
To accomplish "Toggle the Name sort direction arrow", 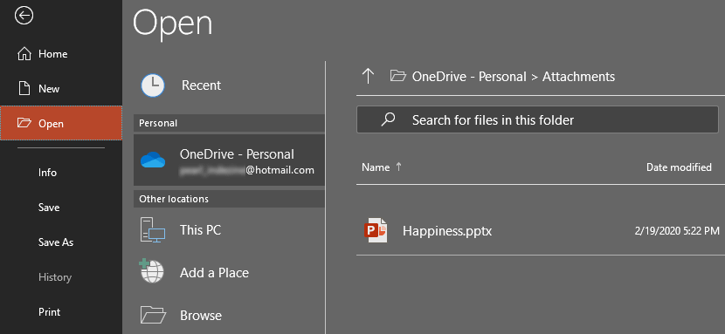I will click(398, 167).
